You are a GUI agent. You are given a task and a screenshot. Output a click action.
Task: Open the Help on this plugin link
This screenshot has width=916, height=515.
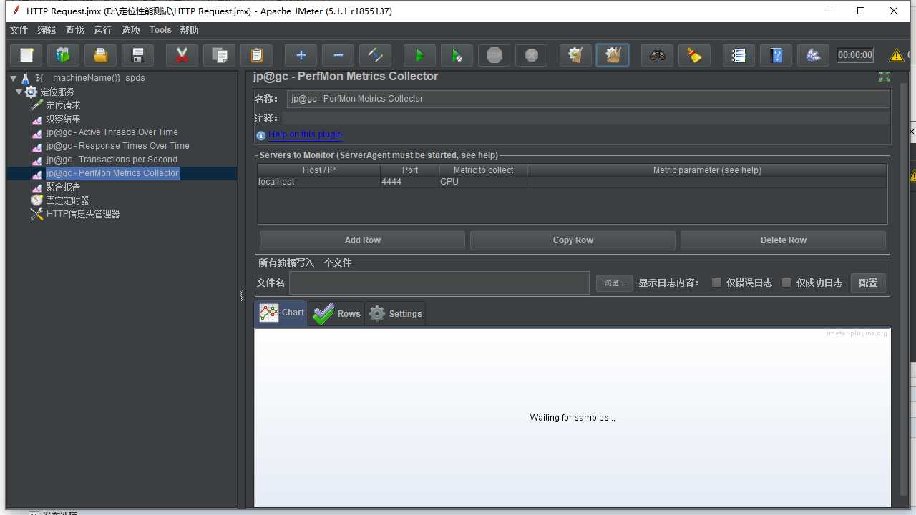[306, 134]
